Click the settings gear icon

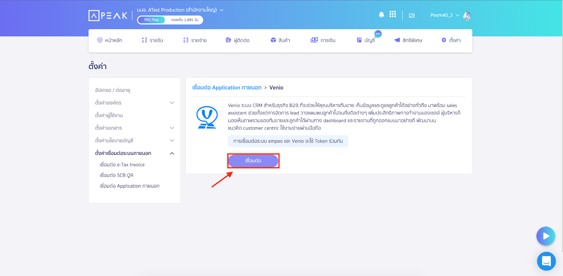[444, 40]
